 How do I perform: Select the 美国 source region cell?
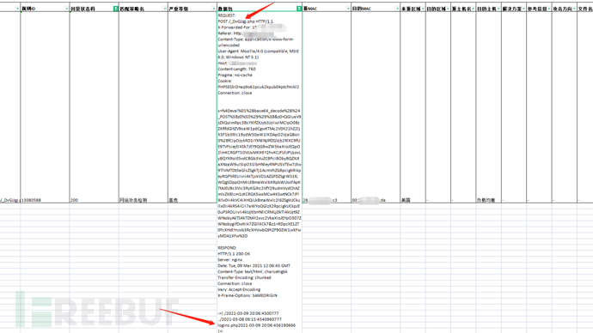413,107
